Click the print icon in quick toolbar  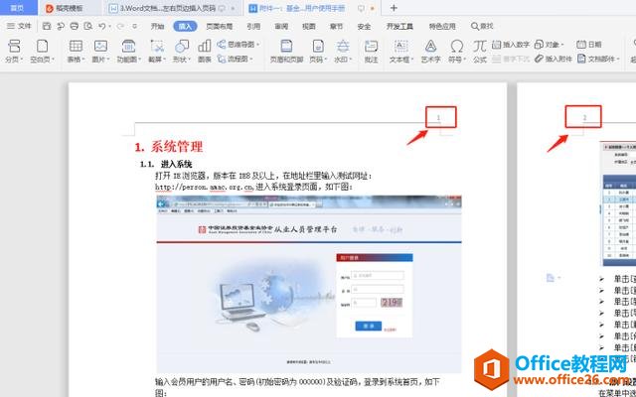coord(74,26)
